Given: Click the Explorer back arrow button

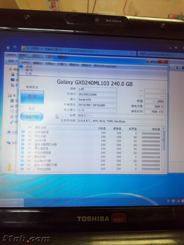Looking at the screenshot, I should 8,48.
